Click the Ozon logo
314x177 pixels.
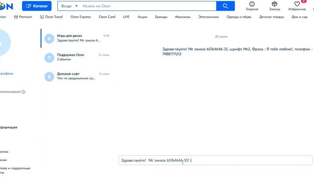tap(6, 6)
